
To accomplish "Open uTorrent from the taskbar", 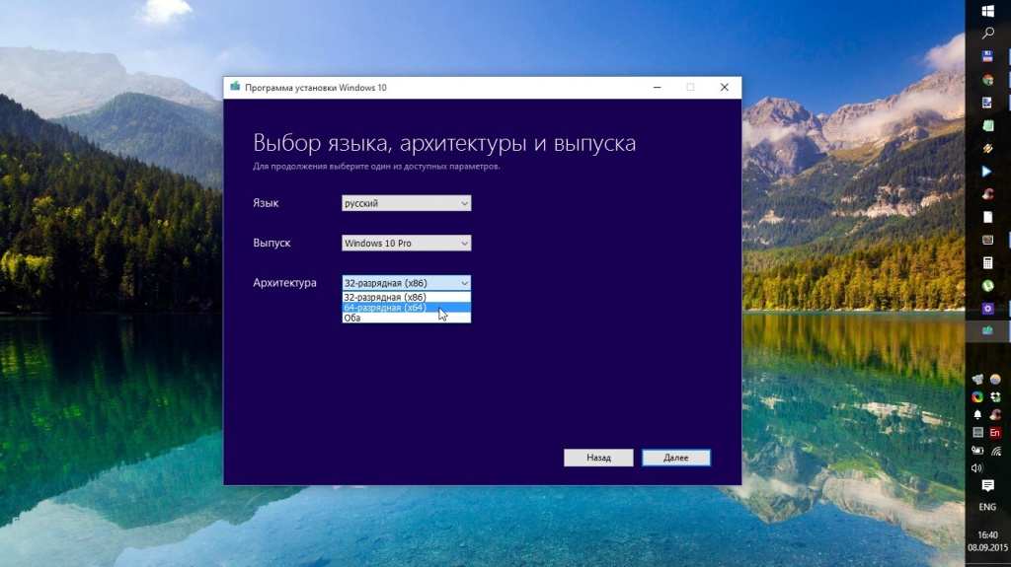I will click(987, 285).
